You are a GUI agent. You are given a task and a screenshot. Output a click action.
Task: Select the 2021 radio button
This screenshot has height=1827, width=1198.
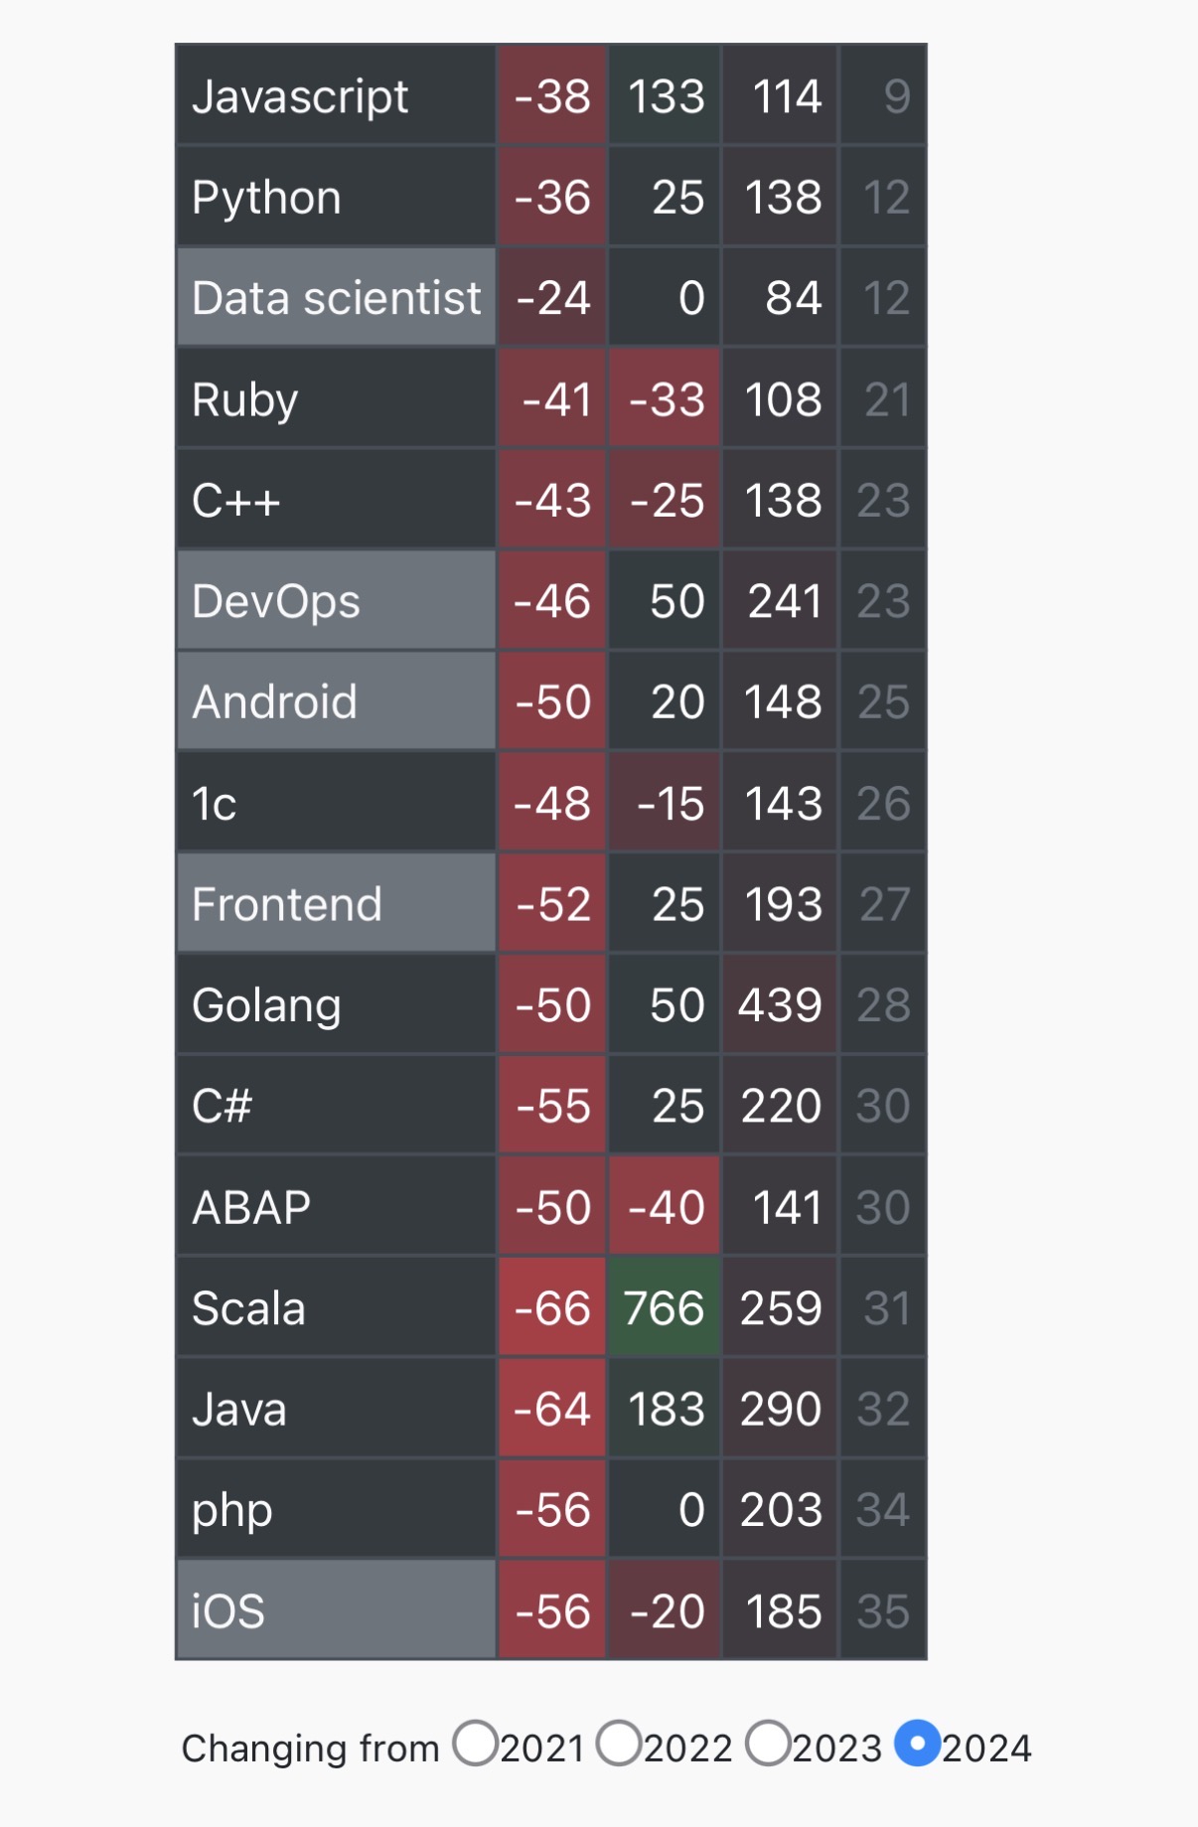click(475, 1744)
